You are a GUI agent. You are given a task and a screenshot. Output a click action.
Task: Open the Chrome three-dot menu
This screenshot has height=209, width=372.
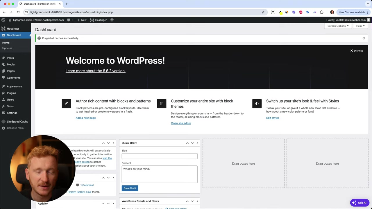[368, 12]
